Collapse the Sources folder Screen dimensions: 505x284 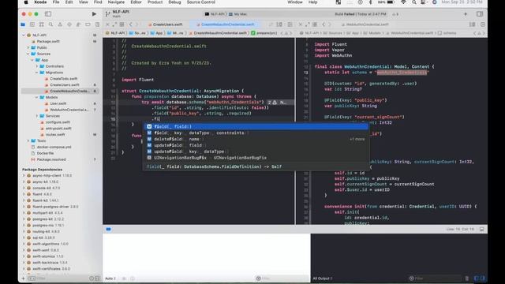(28, 54)
